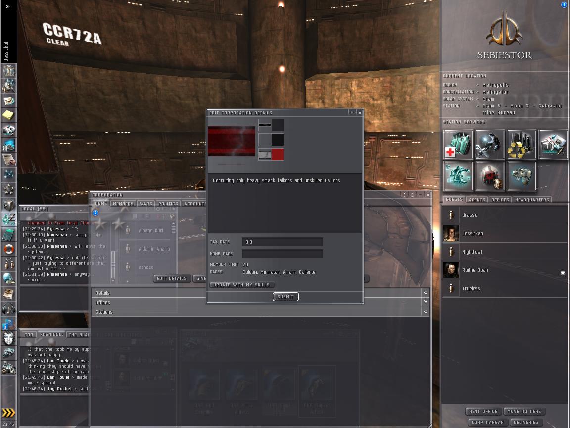The width and height of the screenshot is (570, 428).
Task: Click the info icon at top-right corner
Action: tap(565, 5)
